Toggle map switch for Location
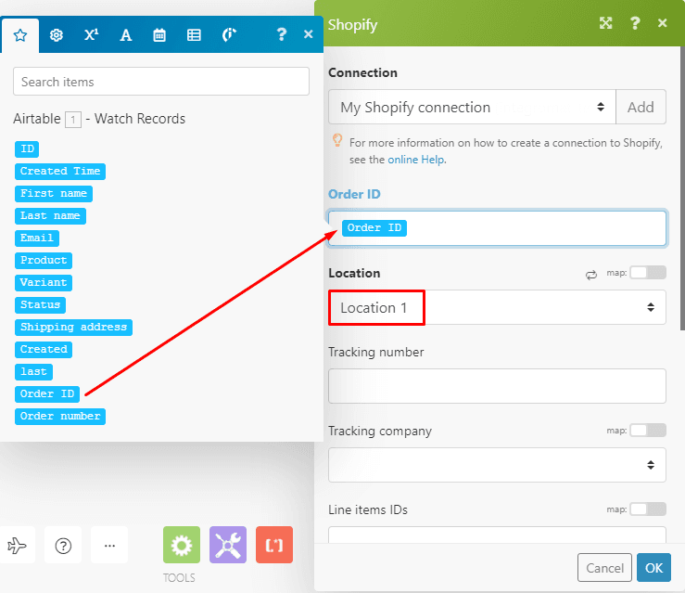The image size is (685, 593). pos(647,273)
